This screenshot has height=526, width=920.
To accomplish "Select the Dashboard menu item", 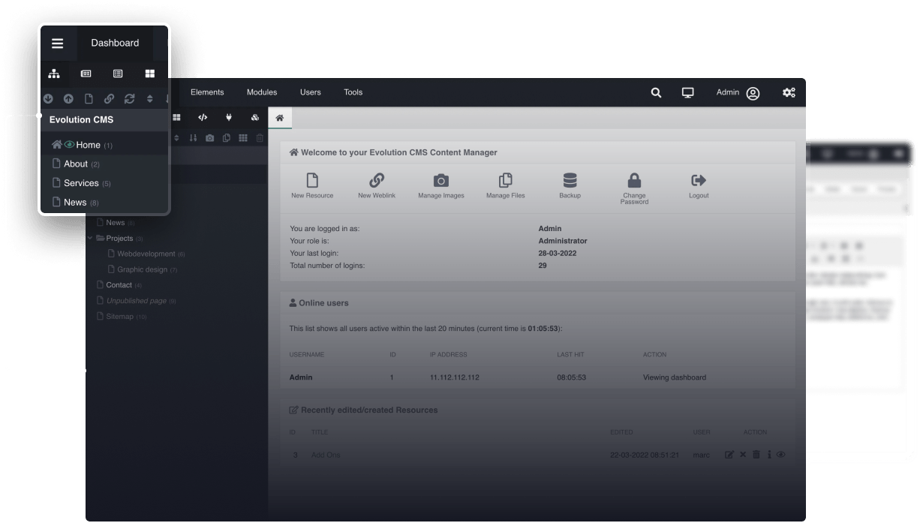I will point(115,43).
